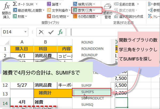Click cell 雑費 in row 14
This screenshot has width=160, height=109.
pos(45,102)
